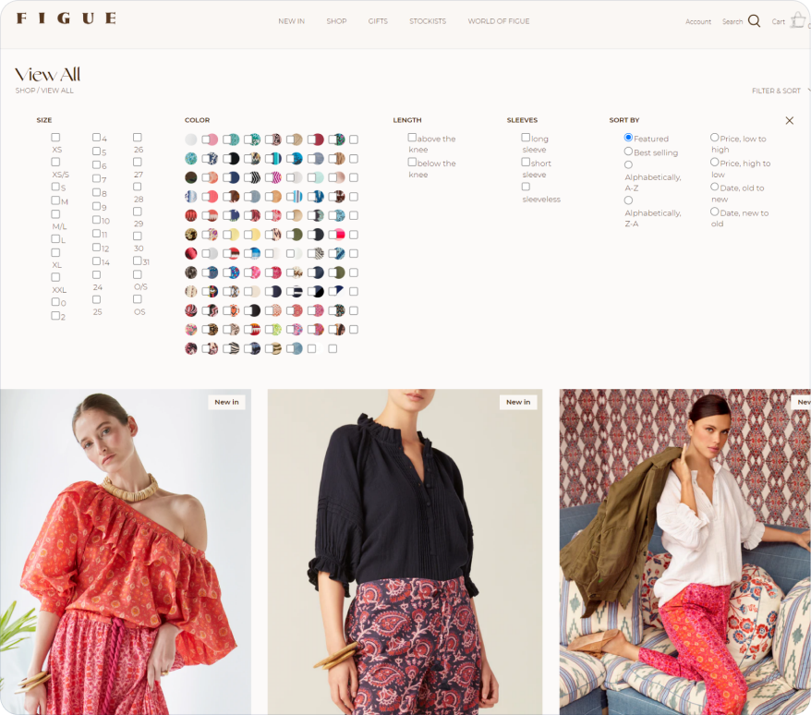Open the Shop menu

click(336, 21)
